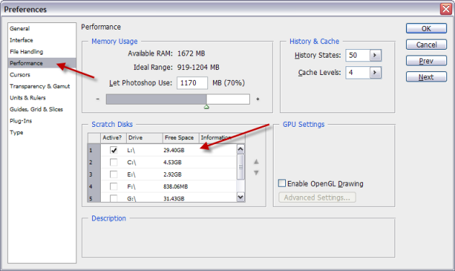Close the Preferences window
455x271 pixels.
pyautogui.click(x=446, y=9)
